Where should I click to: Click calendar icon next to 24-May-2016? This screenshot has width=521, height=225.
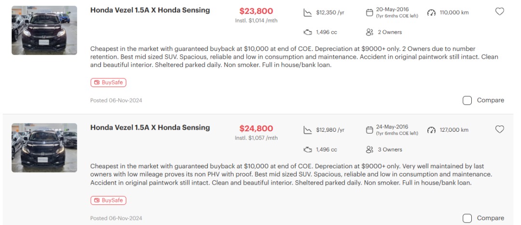370,130
